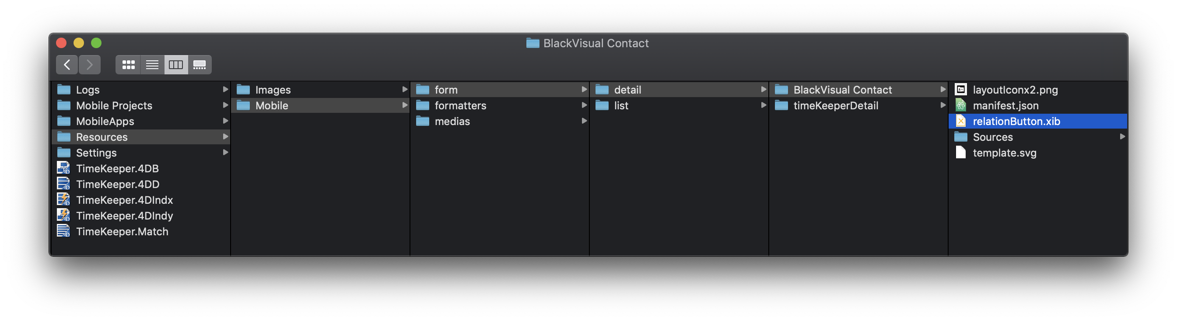
Task: Select the TimeKeeper.4DB database file icon
Action: coord(63,168)
